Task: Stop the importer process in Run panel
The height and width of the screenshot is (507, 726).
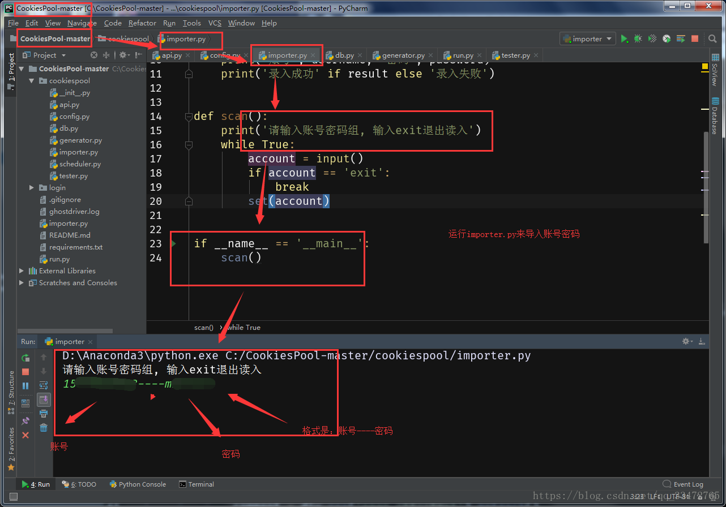Action: coord(25,372)
